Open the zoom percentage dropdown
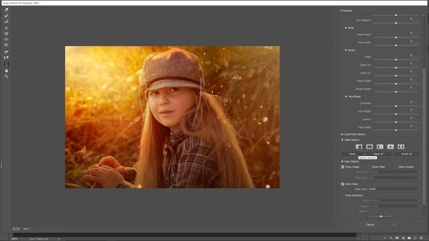Image resolution: width=429 pixels, height=241 pixels. [x=34, y=229]
